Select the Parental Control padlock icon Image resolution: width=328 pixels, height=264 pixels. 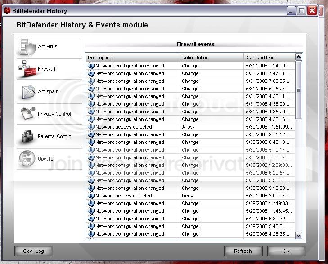pos(27,136)
